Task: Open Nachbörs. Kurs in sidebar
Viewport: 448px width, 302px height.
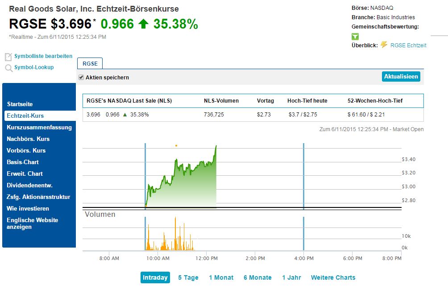Action: (28, 139)
